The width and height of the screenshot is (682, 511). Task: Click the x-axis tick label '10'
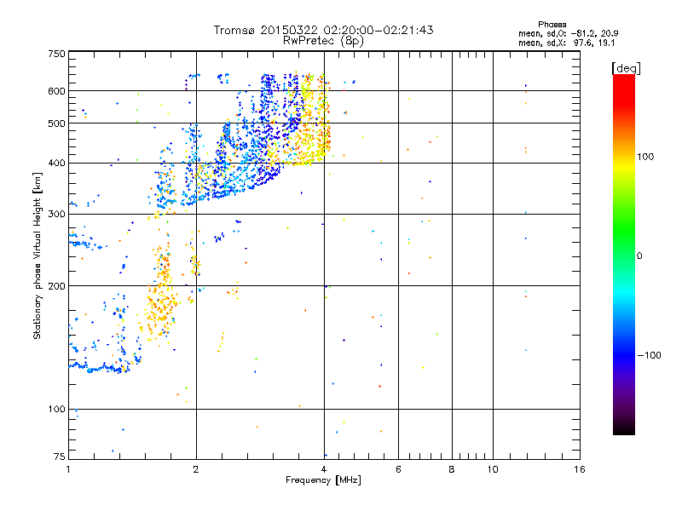[493, 469]
